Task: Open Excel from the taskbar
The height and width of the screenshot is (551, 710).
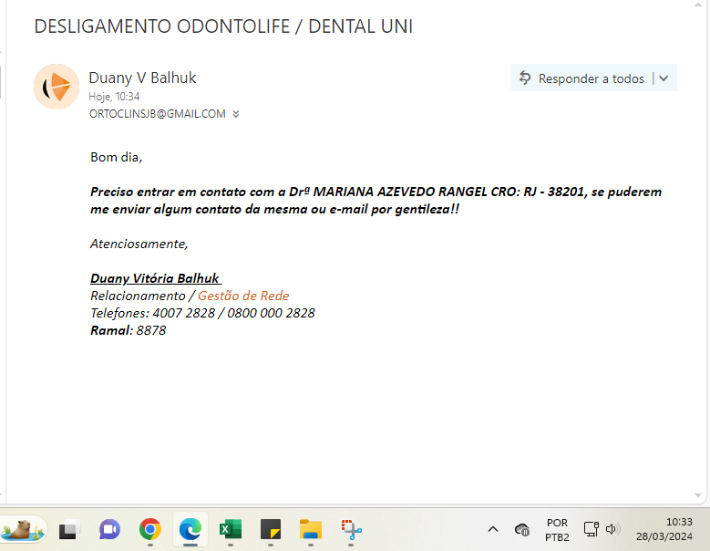Action: pos(230,529)
